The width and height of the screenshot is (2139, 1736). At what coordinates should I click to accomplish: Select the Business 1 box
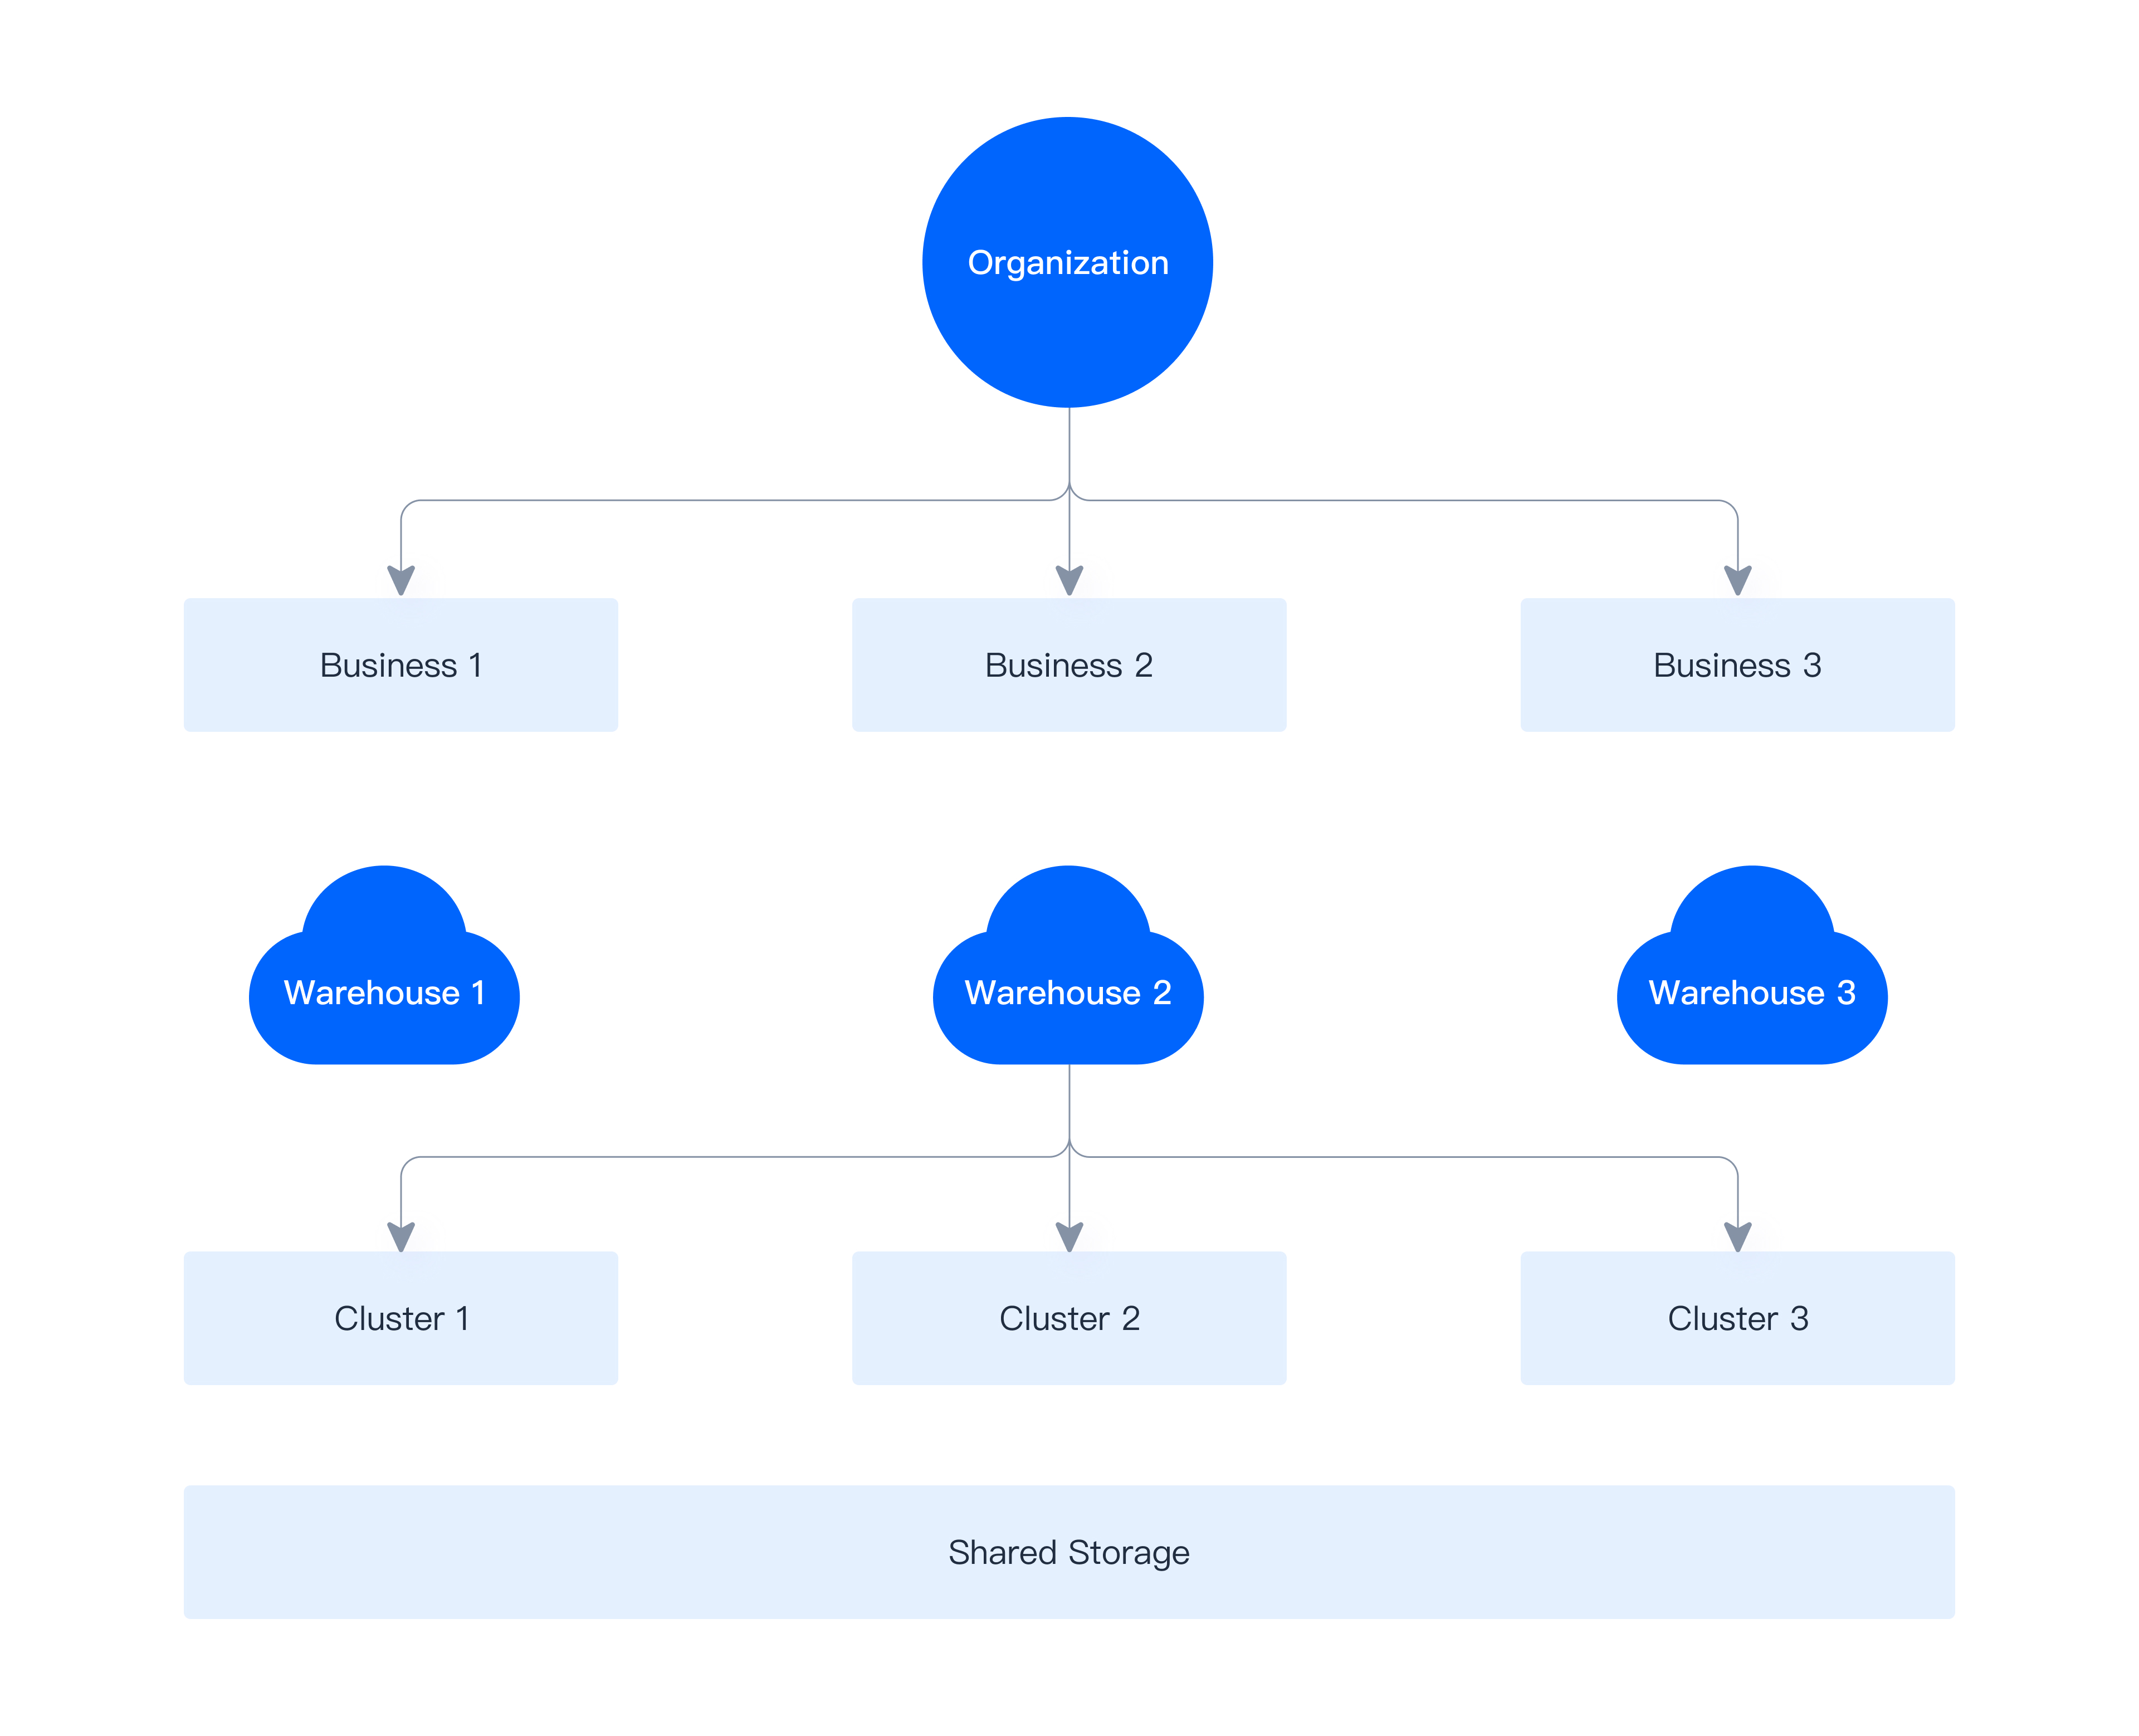401,665
